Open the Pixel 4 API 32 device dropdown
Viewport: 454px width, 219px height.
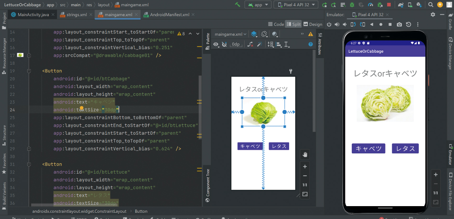click(296, 5)
